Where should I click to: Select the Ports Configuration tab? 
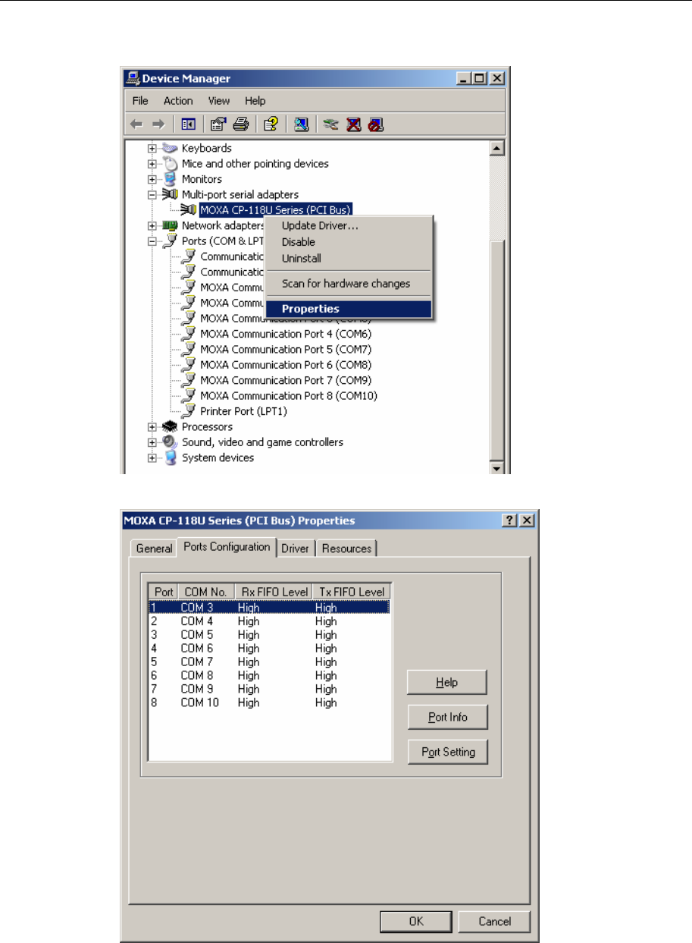tap(227, 546)
